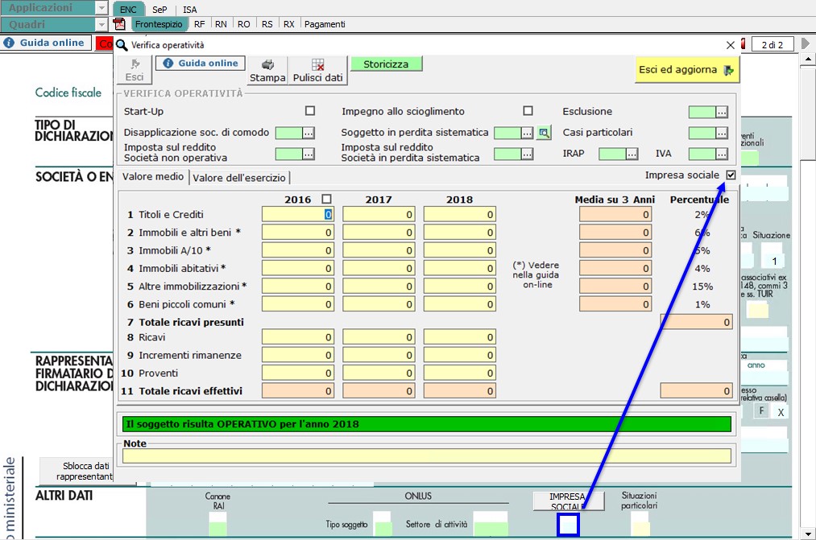Click scroll down arrow on main scrollbar
Viewport: 816px width, 540px height.
pyautogui.click(x=806, y=534)
